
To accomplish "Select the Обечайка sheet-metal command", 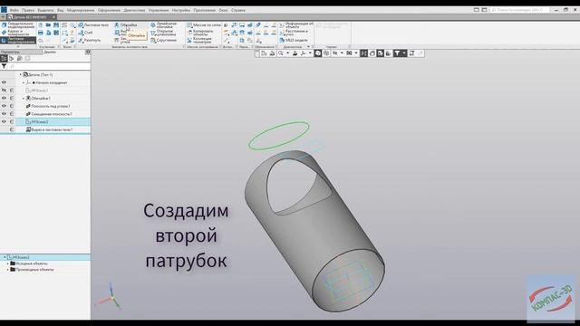I will point(126,25).
